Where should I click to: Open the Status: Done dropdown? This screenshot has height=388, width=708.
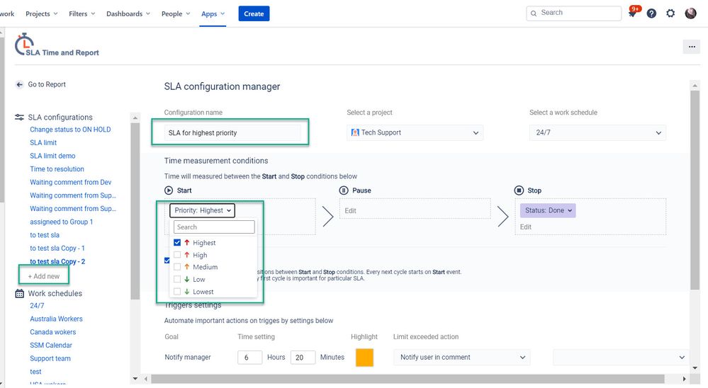pyautogui.click(x=548, y=210)
